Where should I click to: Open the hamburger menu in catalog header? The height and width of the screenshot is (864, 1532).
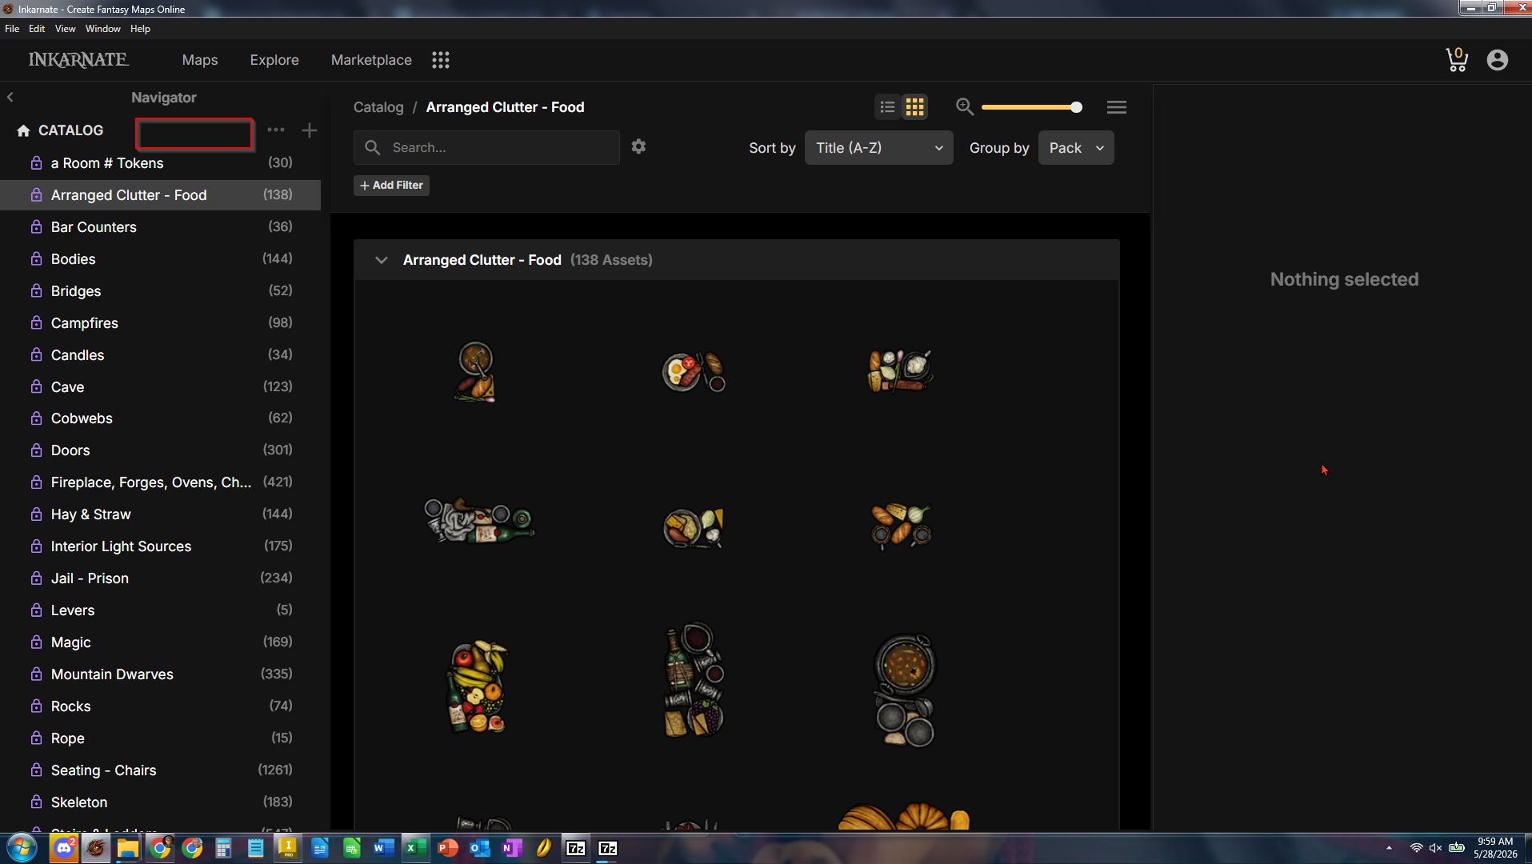coord(1117,107)
